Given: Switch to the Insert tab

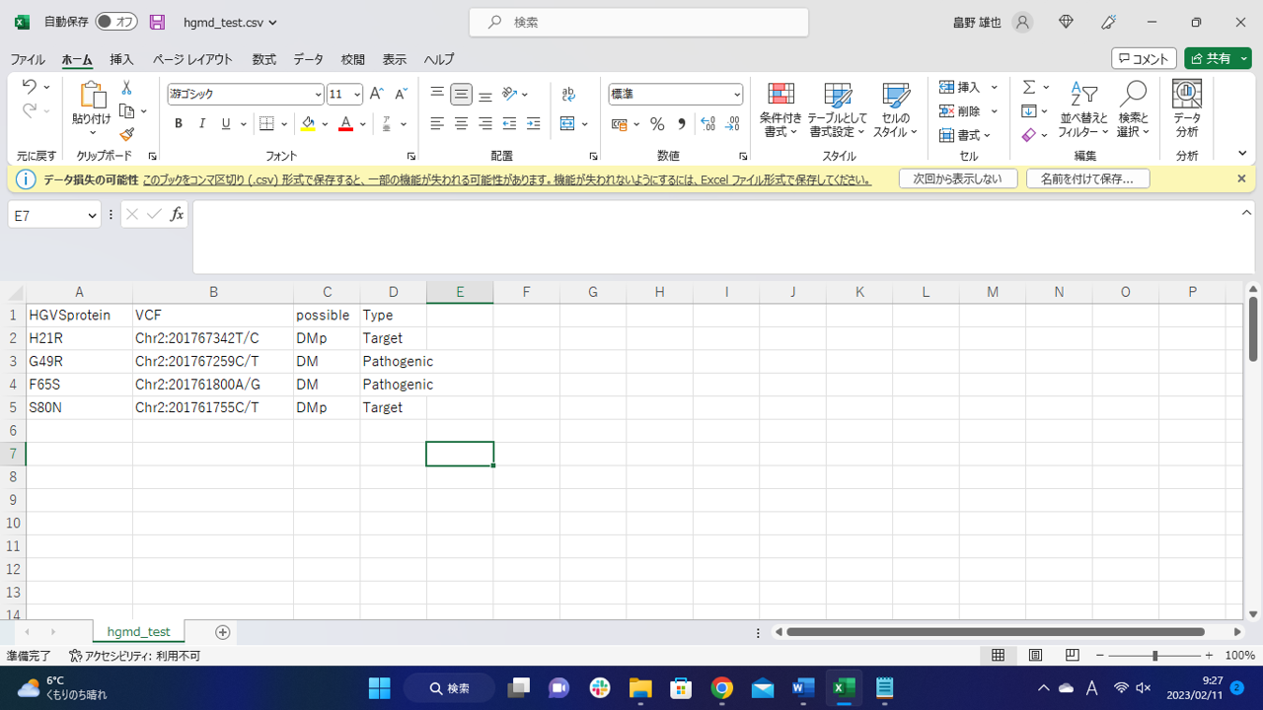Looking at the screenshot, I should (121, 59).
